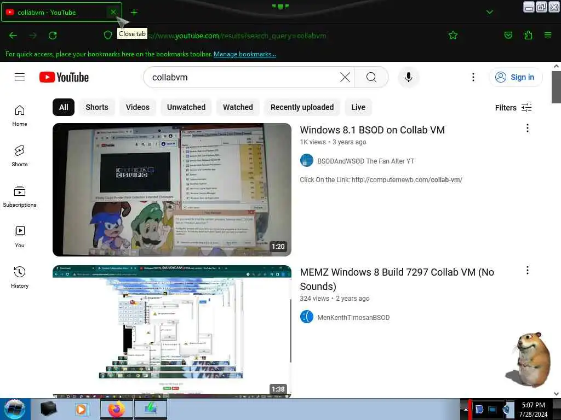Open the taskbar clock 5:07 PM

(533, 410)
